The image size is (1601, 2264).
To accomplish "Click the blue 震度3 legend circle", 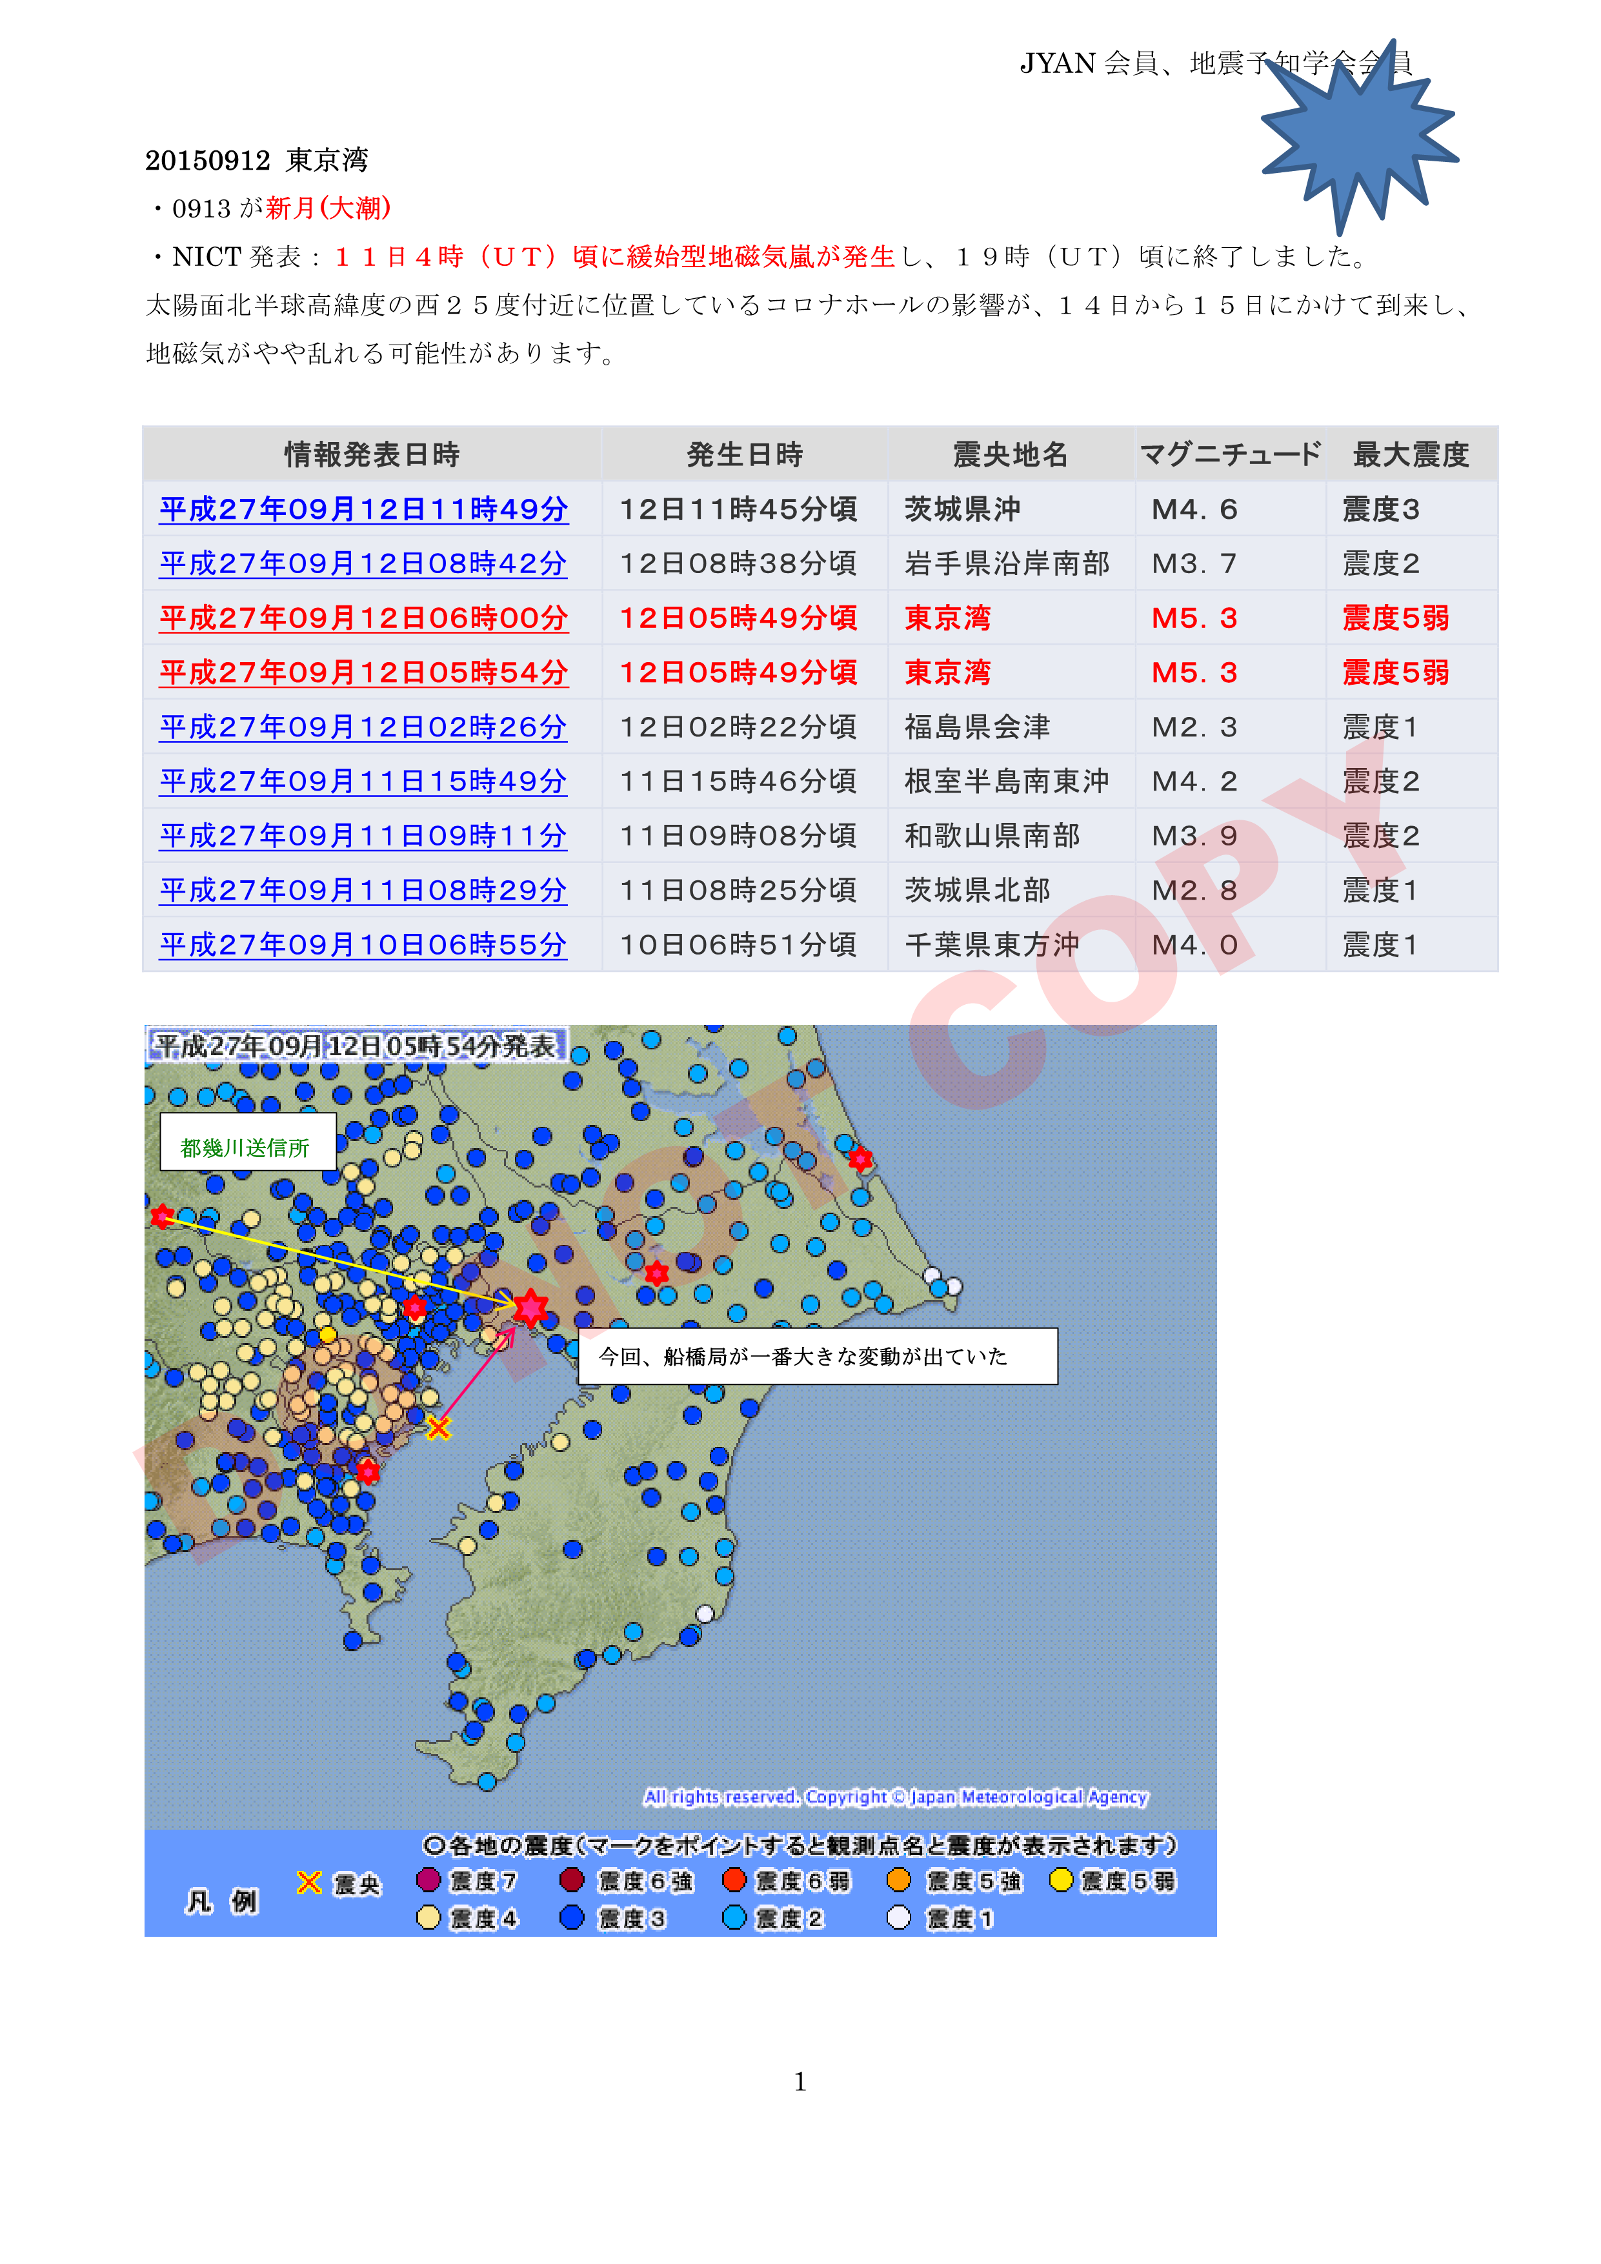I will [572, 1917].
